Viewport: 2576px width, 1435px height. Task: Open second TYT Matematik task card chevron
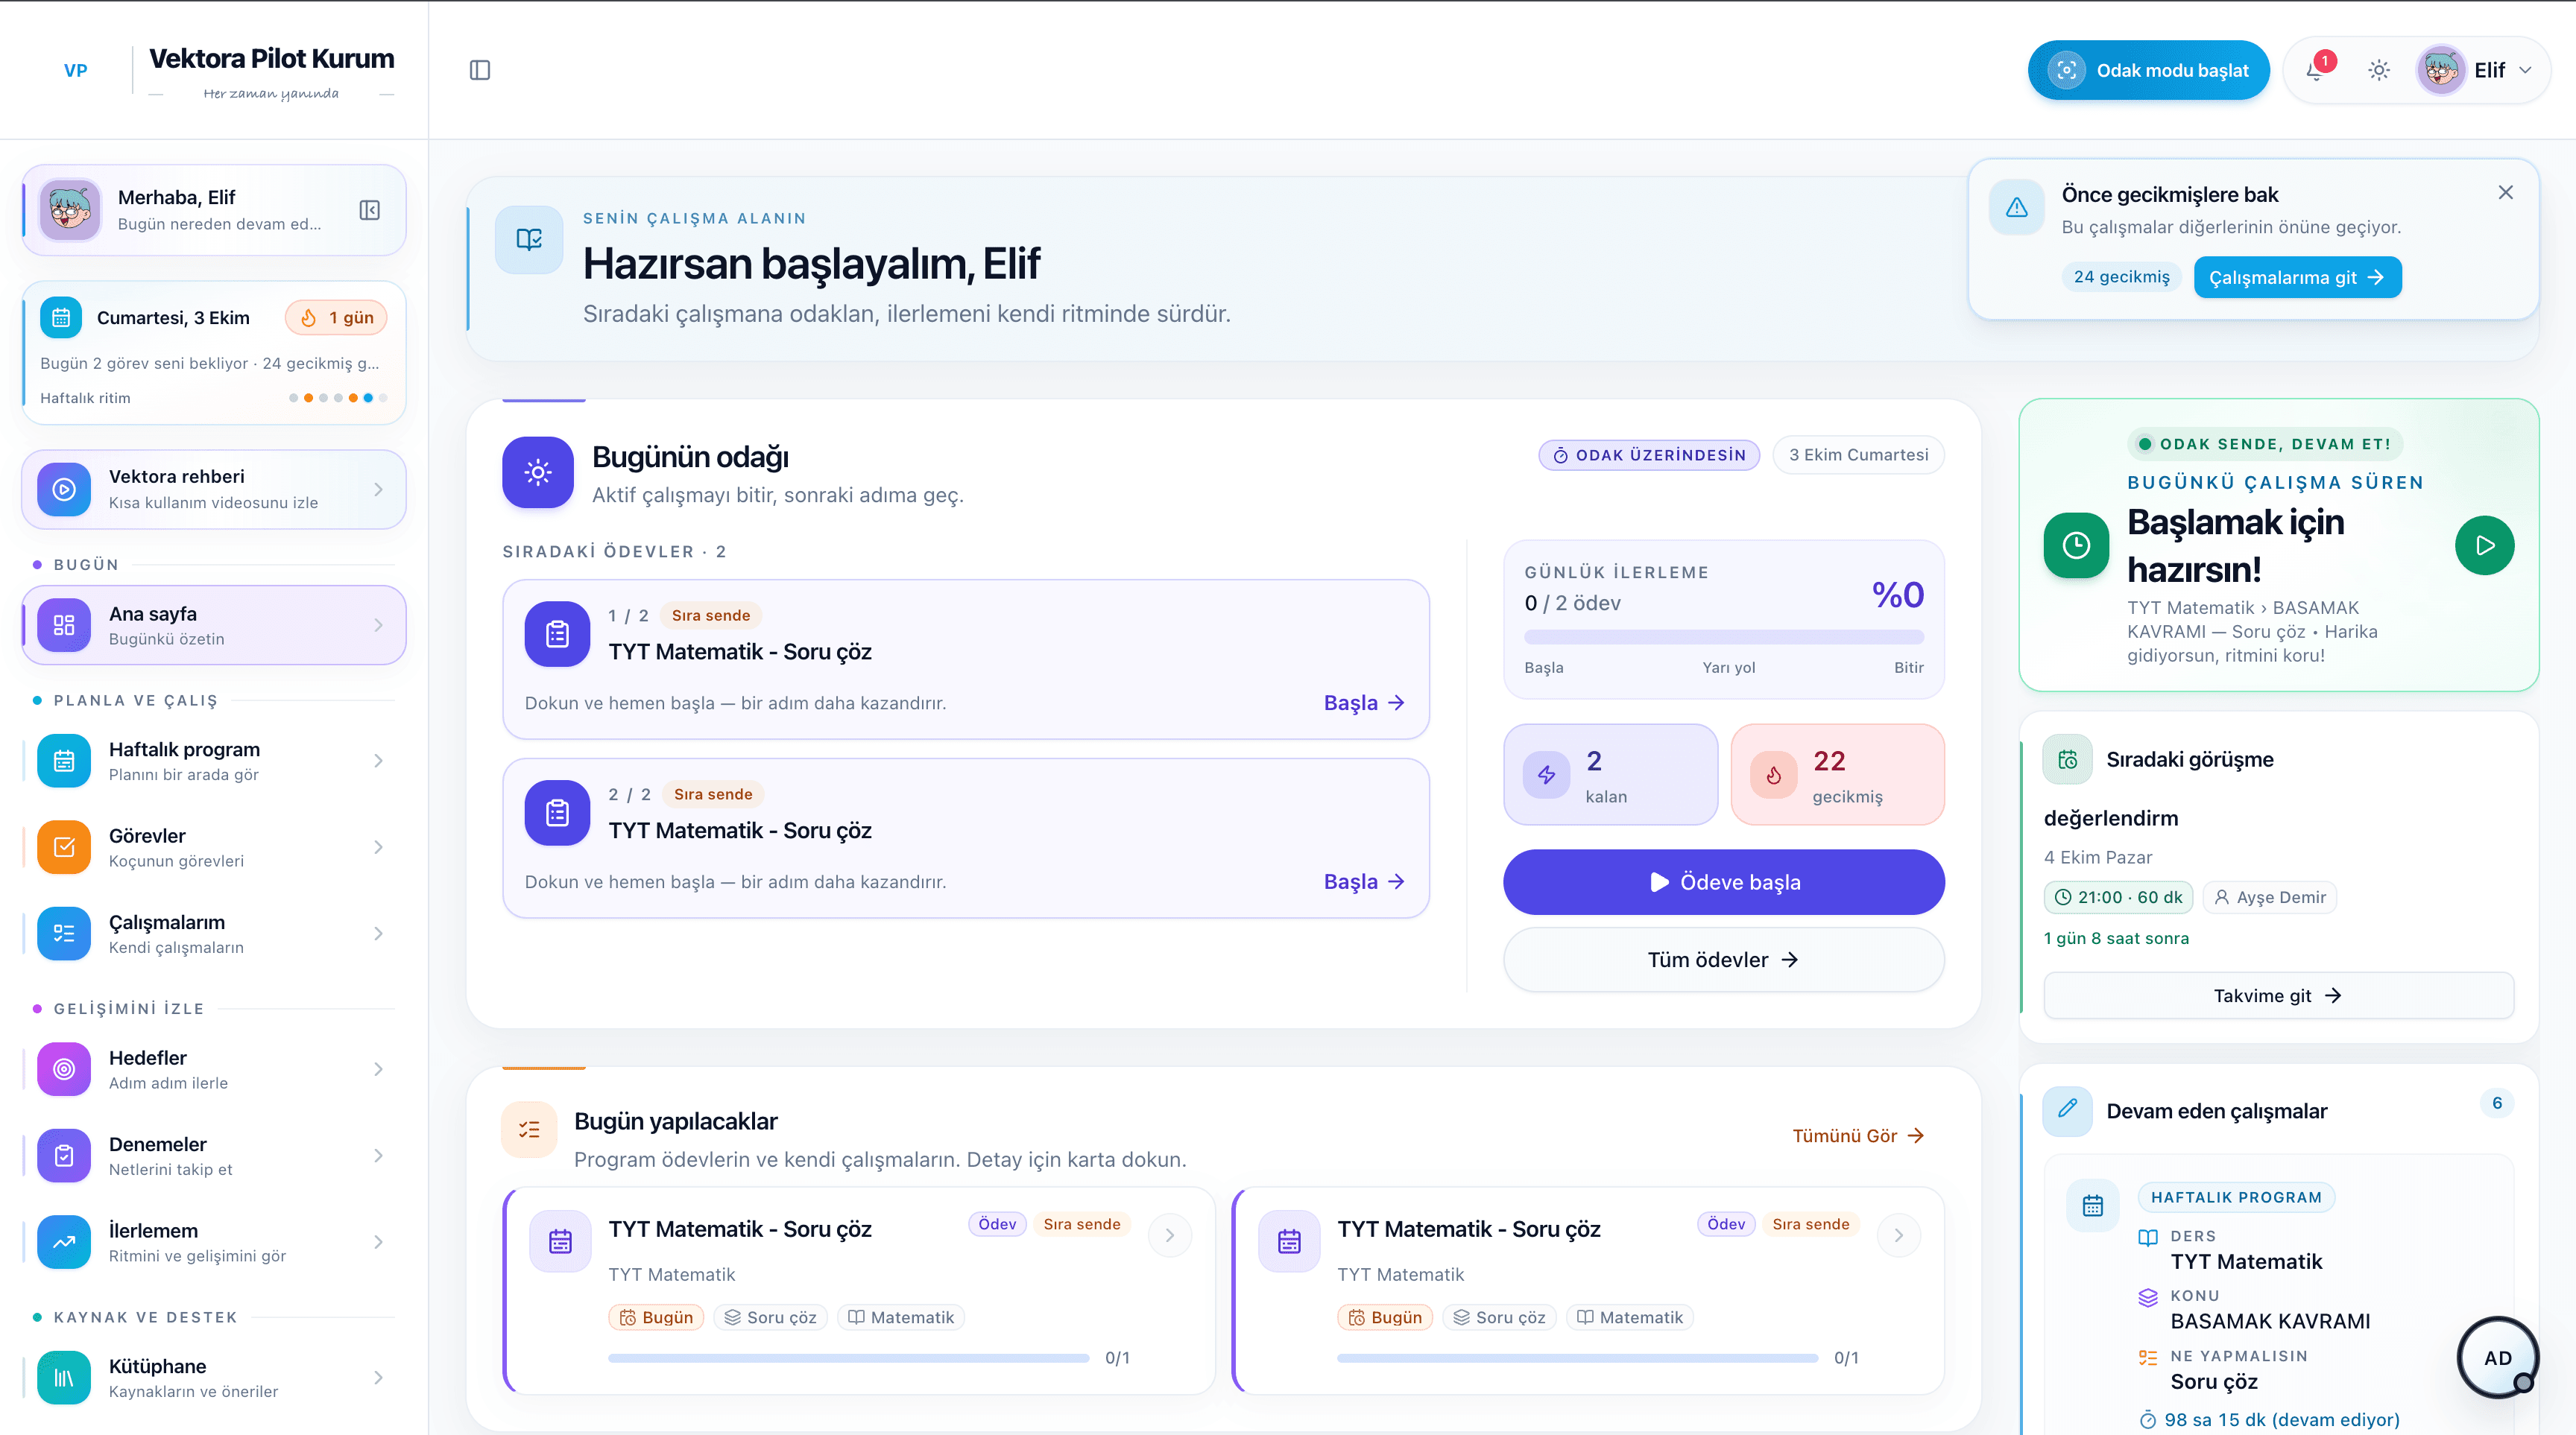pos(1898,1235)
